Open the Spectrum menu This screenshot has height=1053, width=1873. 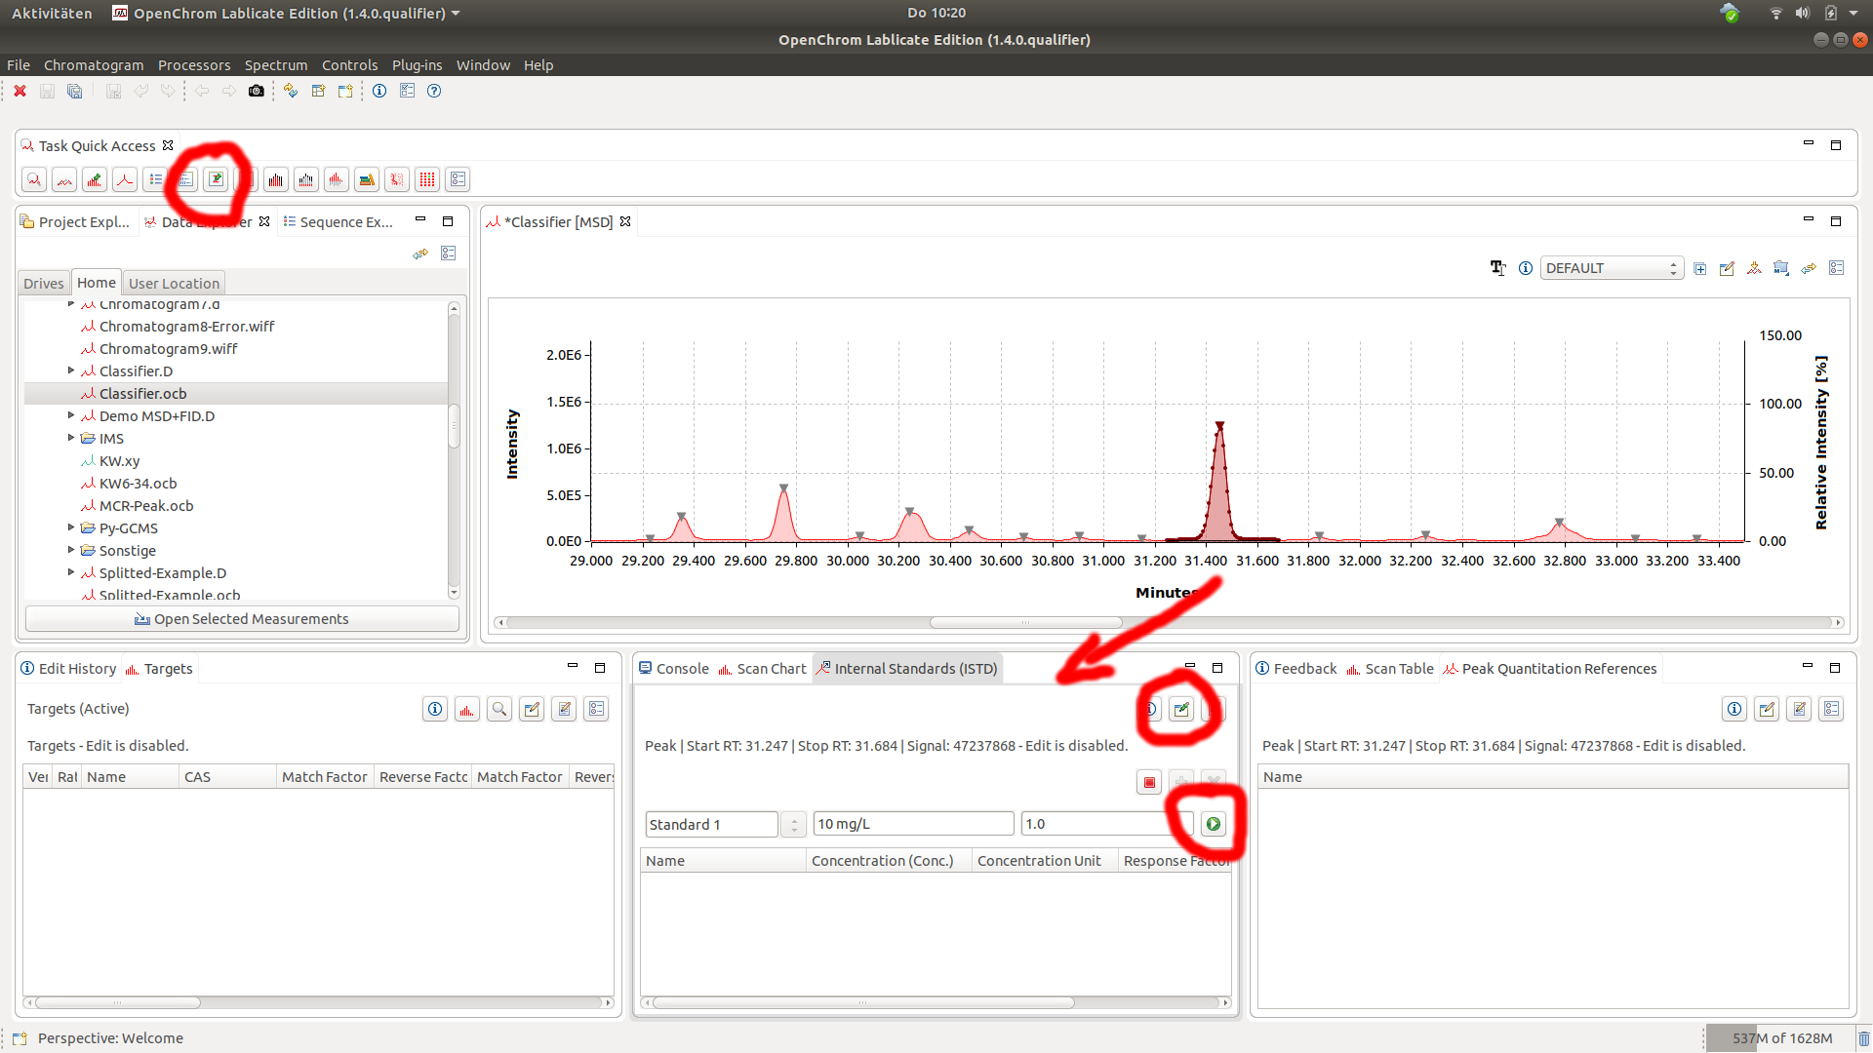coord(276,65)
